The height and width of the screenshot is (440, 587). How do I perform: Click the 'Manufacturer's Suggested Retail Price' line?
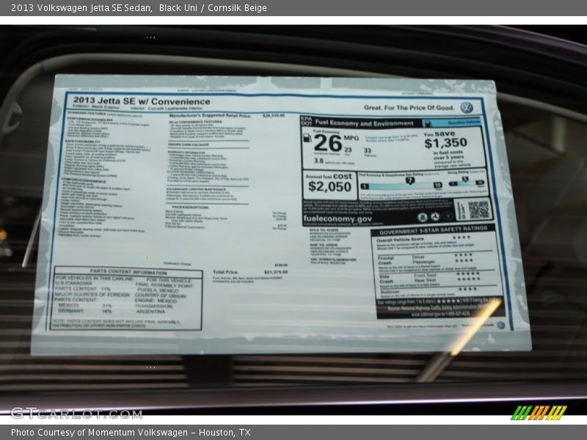[x=227, y=116]
